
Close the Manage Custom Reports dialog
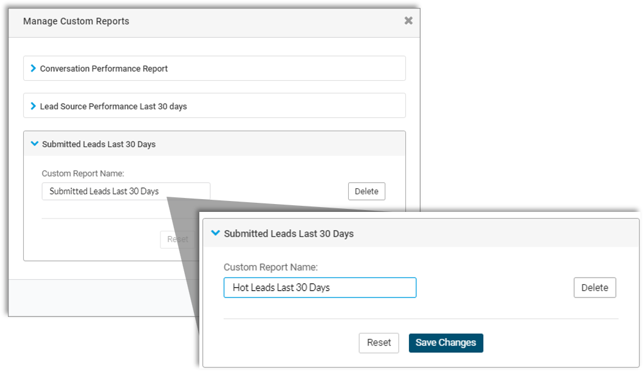click(x=408, y=21)
